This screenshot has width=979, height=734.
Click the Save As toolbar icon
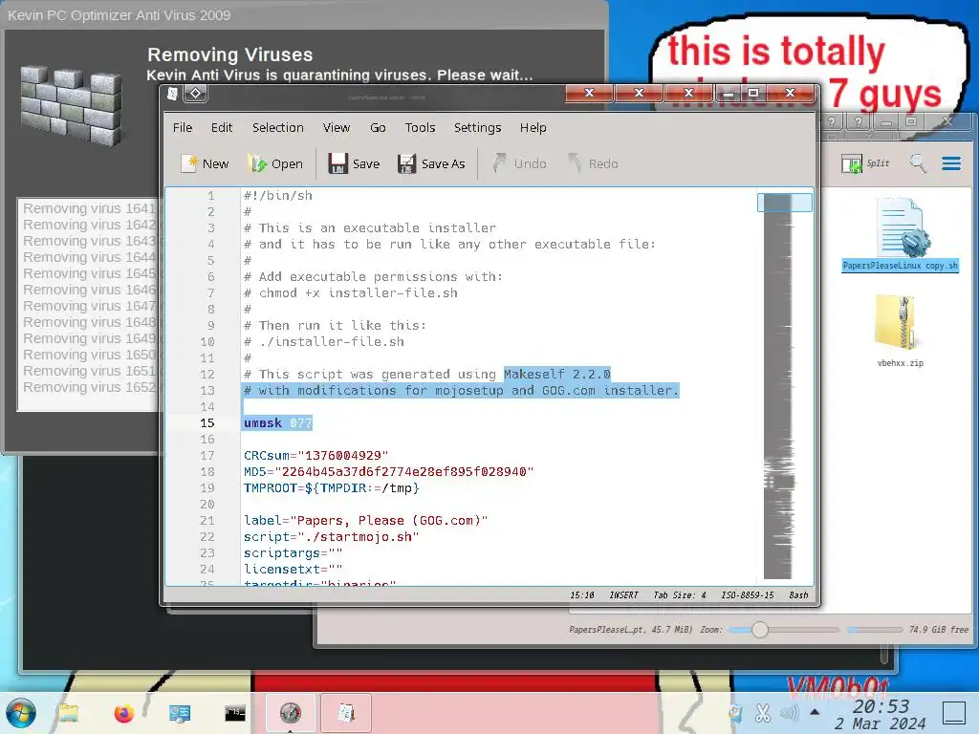406,163
